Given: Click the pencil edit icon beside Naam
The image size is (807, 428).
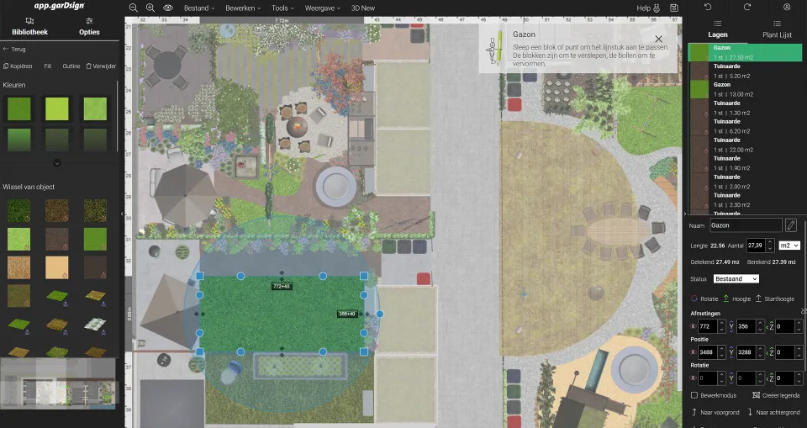Looking at the screenshot, I should pyautogui.click(x=791, y=225).
